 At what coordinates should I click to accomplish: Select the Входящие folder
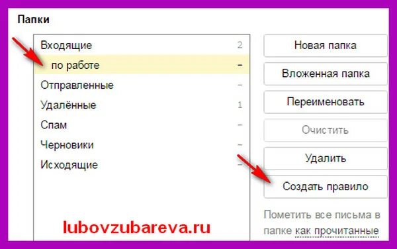click(142, 45)
